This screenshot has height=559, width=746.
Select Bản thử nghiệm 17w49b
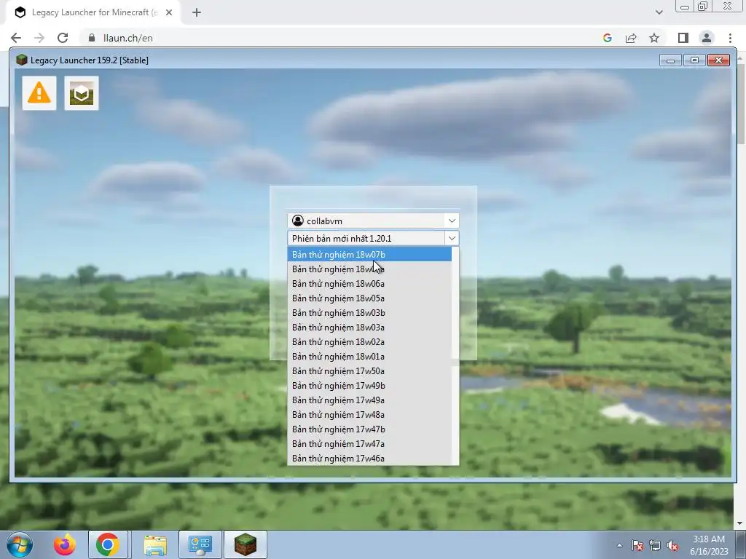(x=369, y=386)
